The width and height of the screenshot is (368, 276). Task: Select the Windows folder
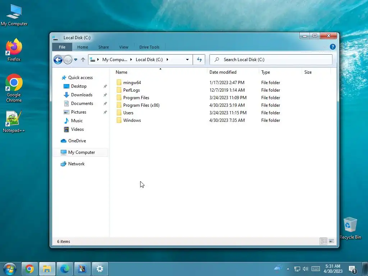coord(132,120)
